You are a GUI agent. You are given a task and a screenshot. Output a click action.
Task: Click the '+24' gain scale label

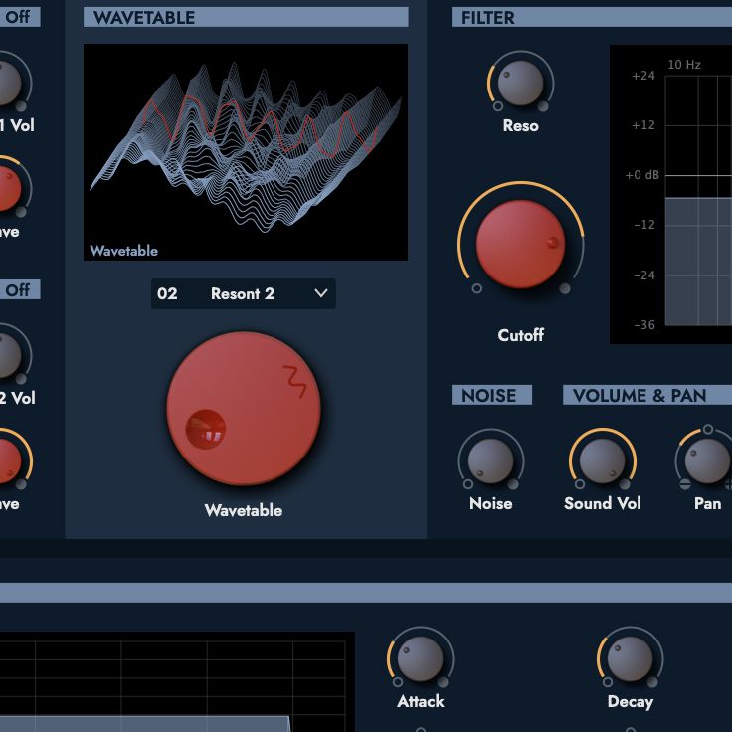643,76
